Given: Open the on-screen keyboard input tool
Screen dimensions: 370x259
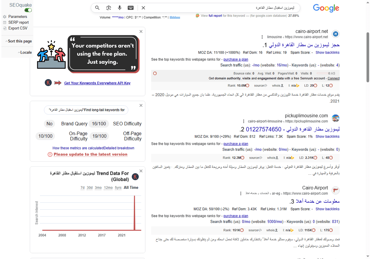Looking at the screenshot, I should click(x=131, y=8).
